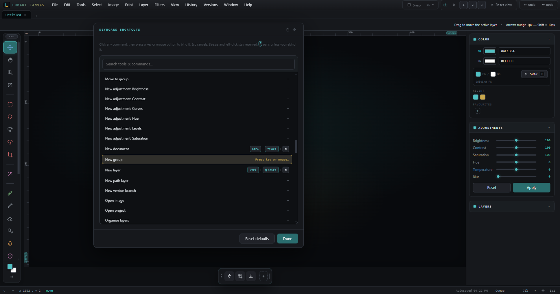Click the Apply adjustments button

coord(531,188)
